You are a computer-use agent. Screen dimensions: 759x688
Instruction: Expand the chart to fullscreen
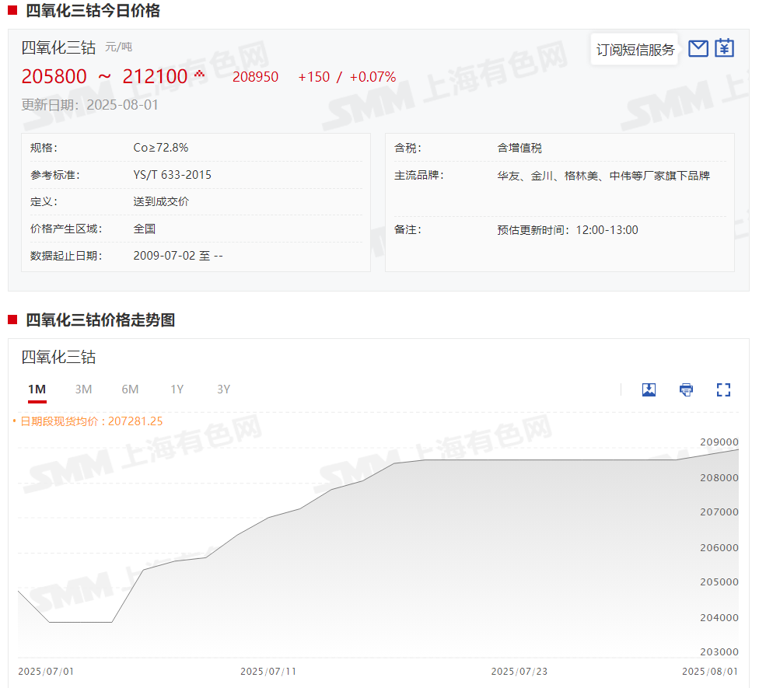723,389
